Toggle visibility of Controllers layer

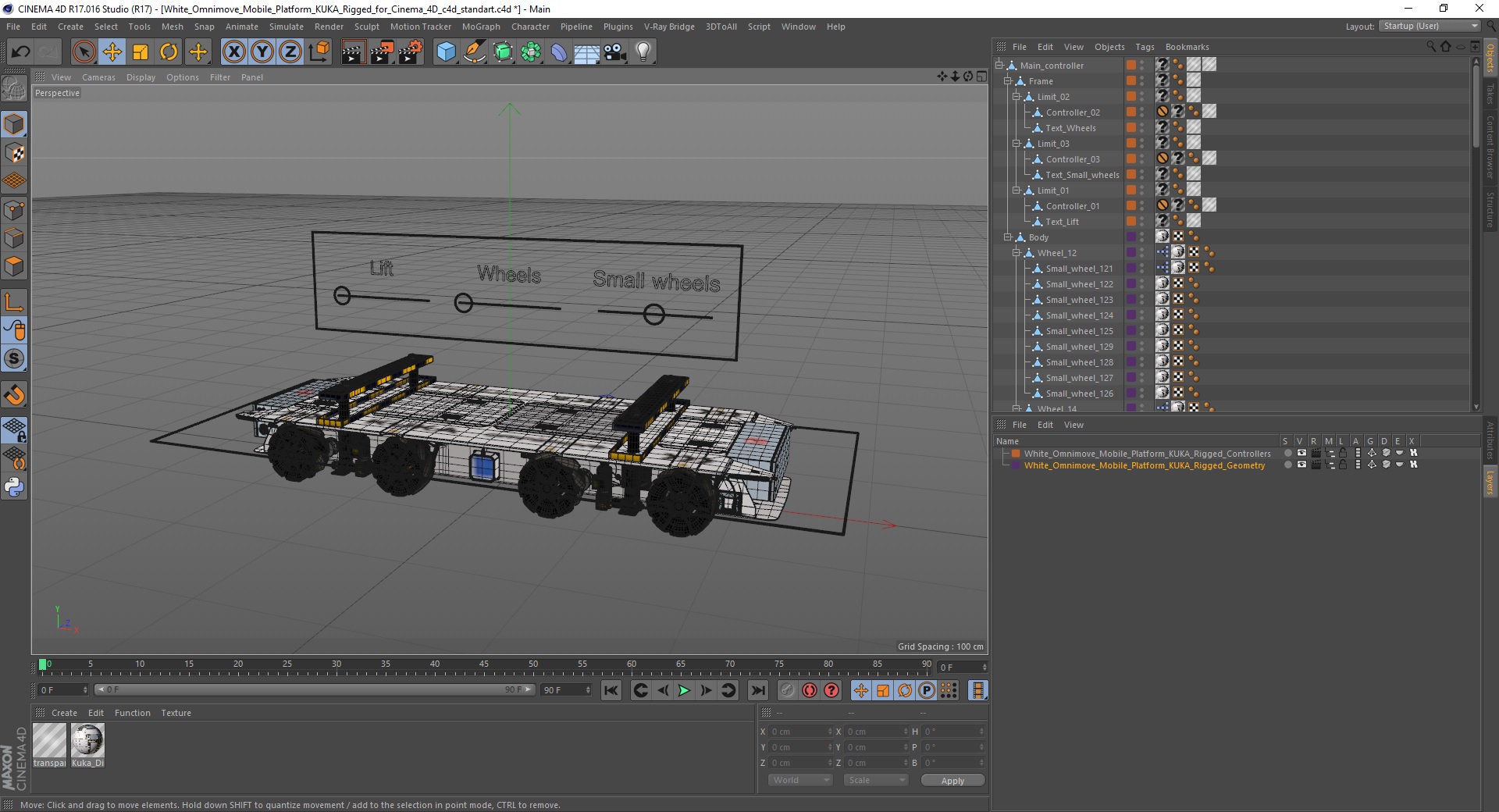coord(1301,453)
